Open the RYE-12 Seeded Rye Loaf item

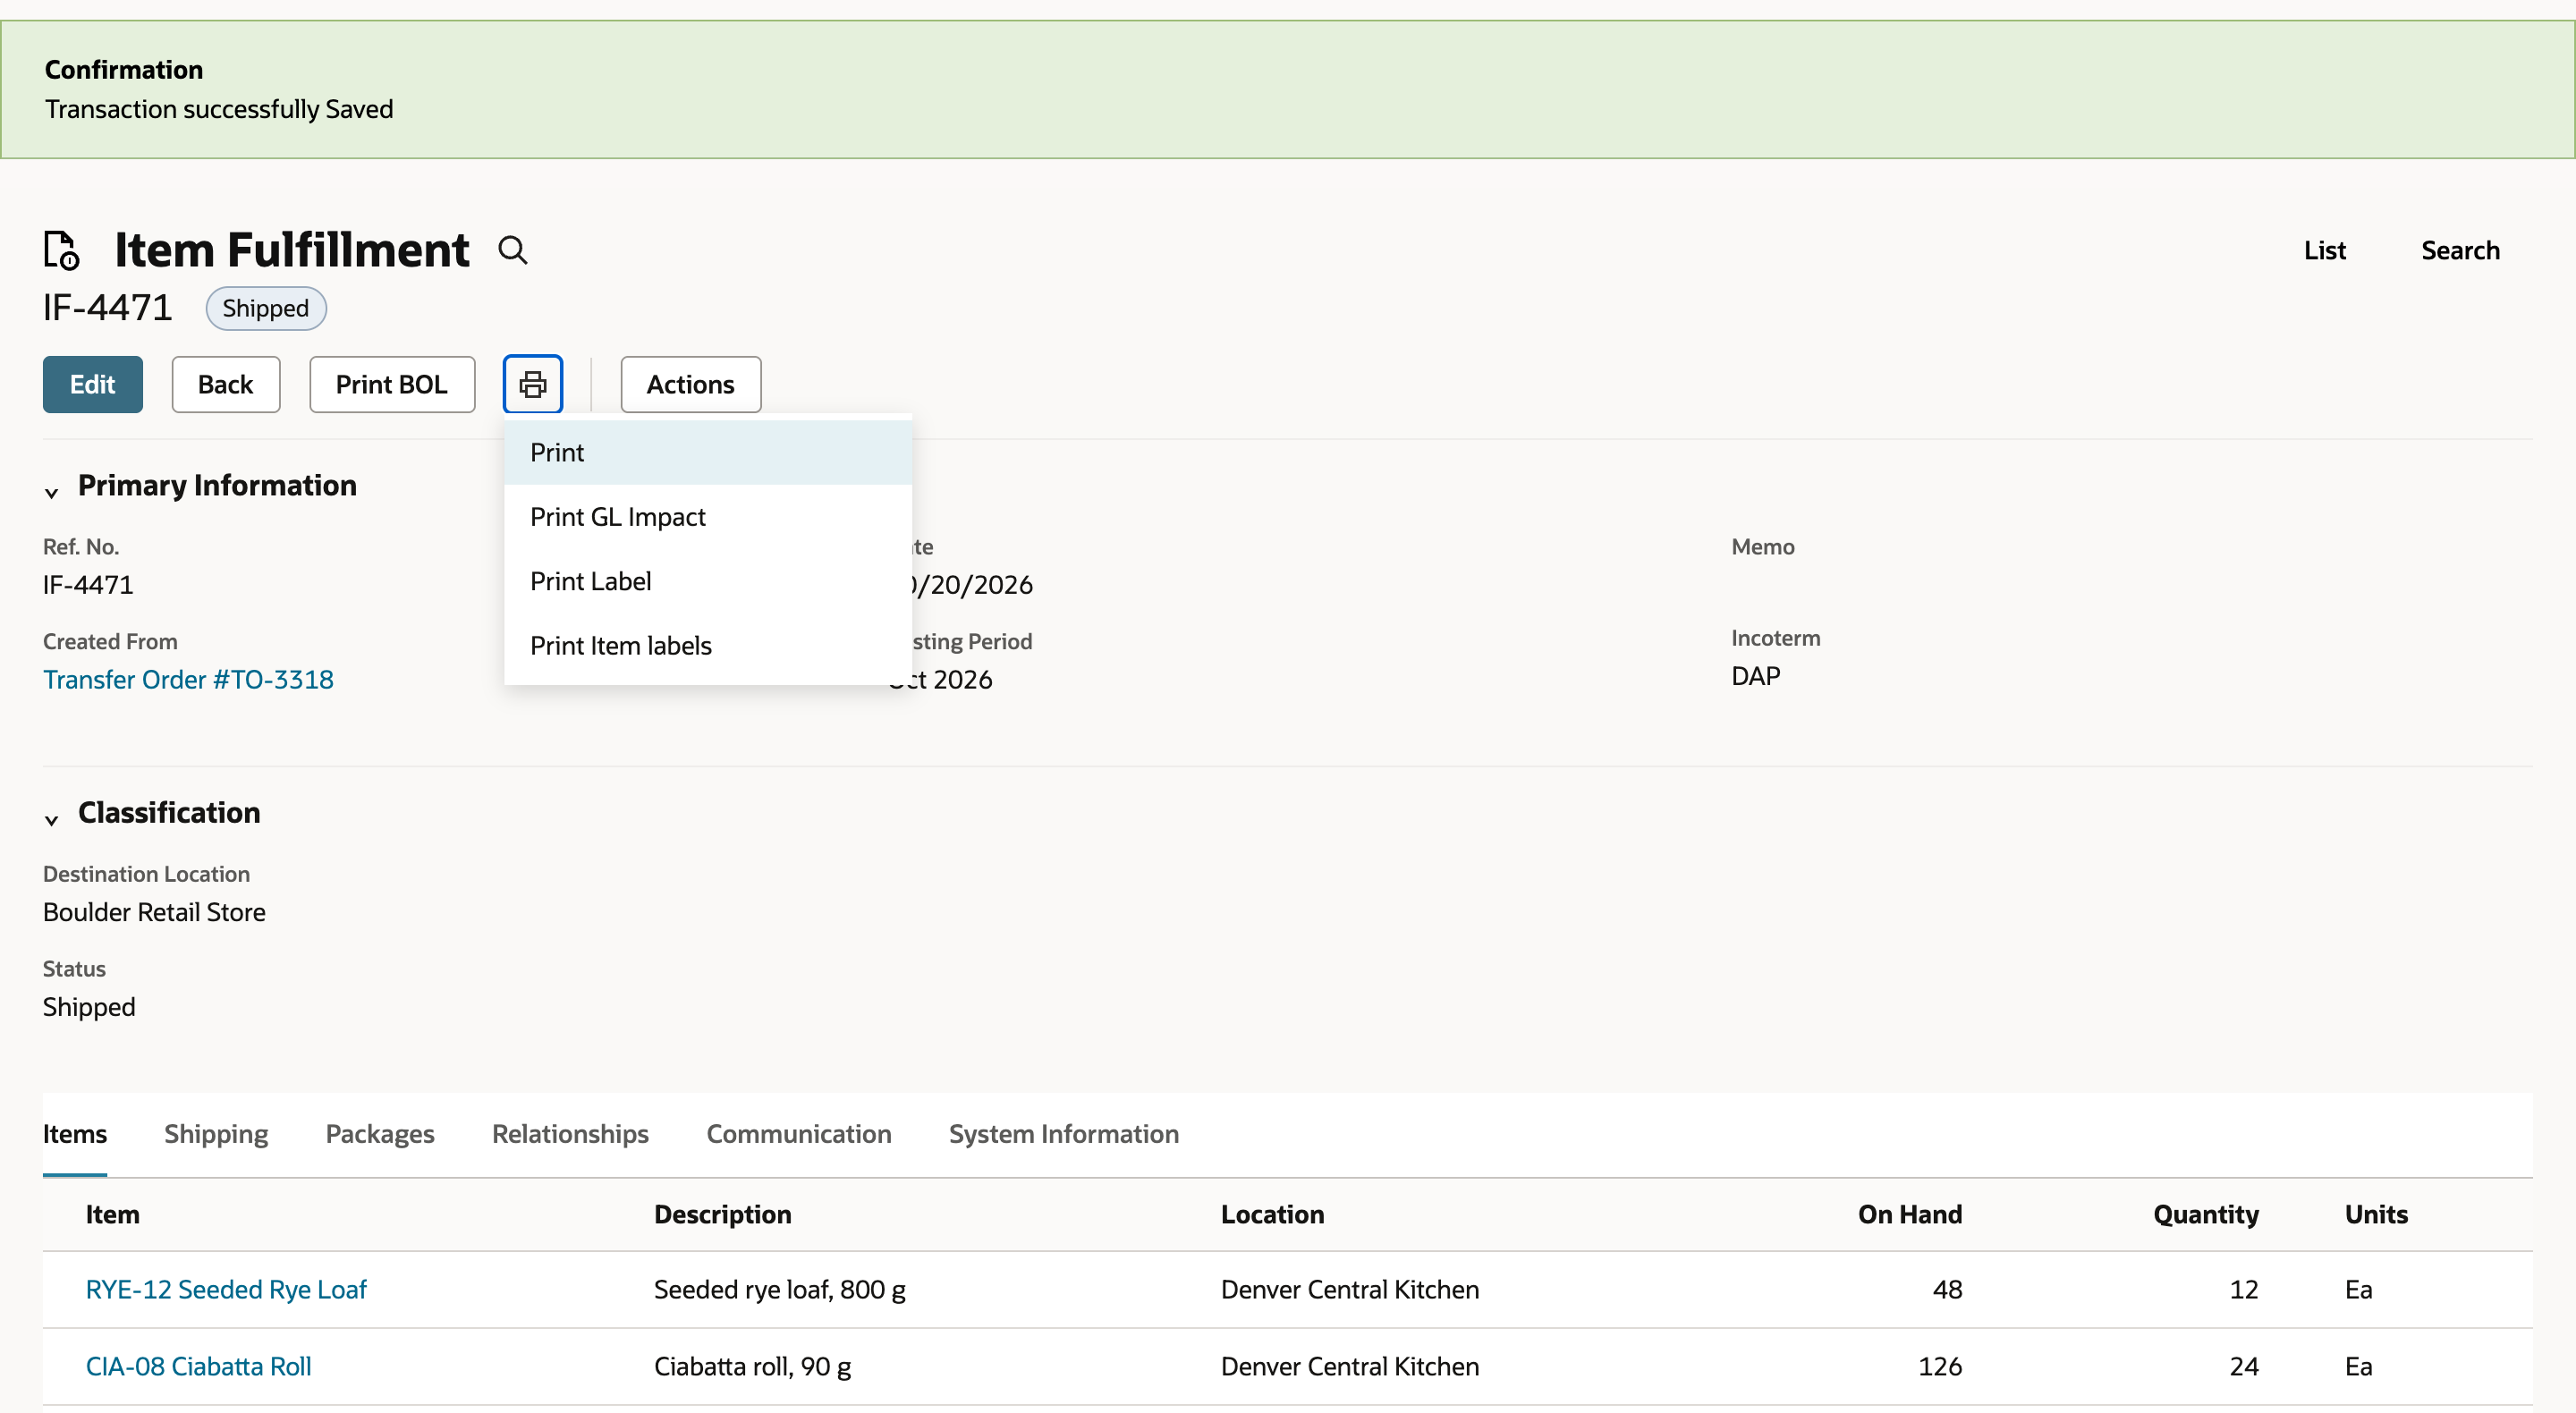pos(226,1289)
